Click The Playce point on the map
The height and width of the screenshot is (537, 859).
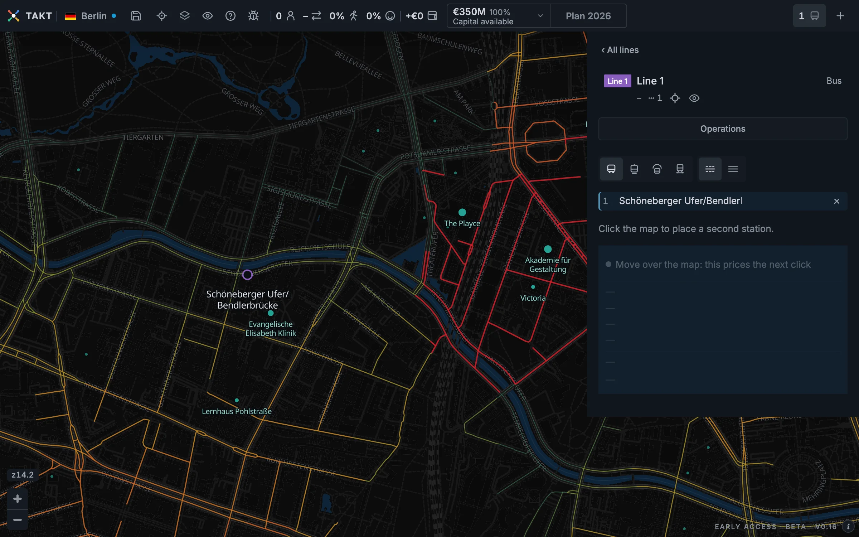(462, 212)
